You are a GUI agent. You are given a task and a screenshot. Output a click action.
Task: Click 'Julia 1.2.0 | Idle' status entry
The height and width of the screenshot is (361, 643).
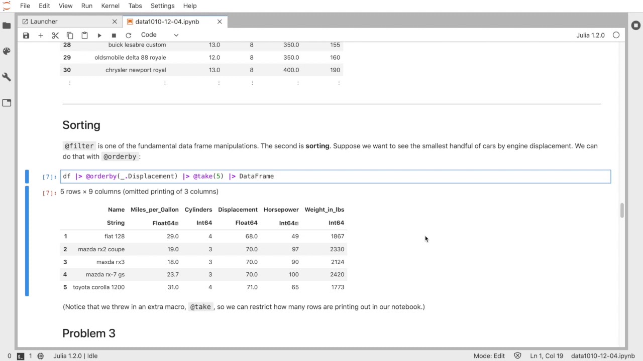(75, 356)
